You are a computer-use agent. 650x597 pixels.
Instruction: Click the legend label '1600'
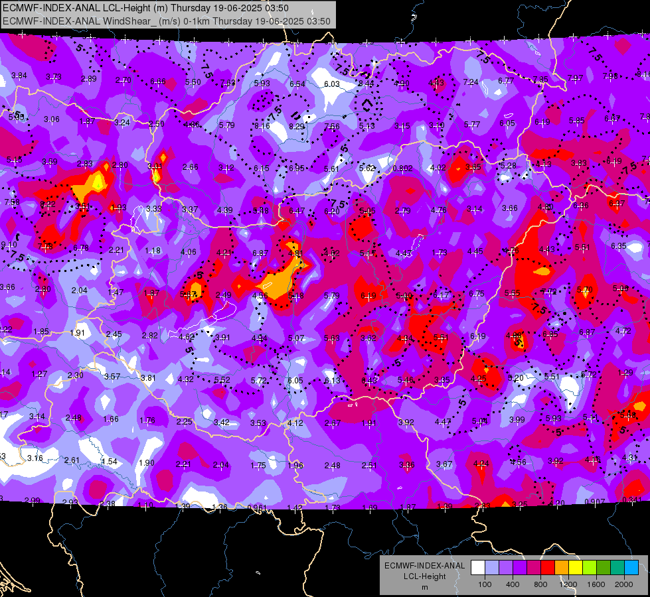(596, 584)
